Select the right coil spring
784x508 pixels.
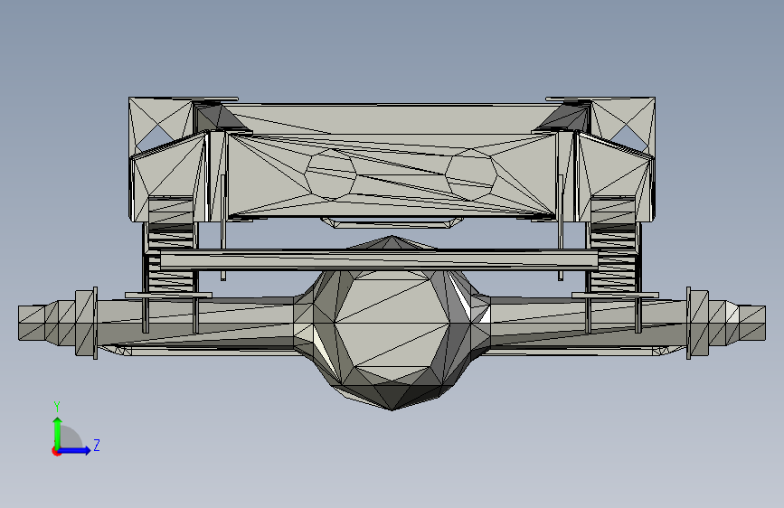(x=613, y=245)
